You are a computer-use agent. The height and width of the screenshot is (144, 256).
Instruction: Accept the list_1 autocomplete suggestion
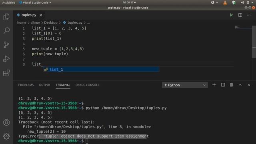coord(101,69)
